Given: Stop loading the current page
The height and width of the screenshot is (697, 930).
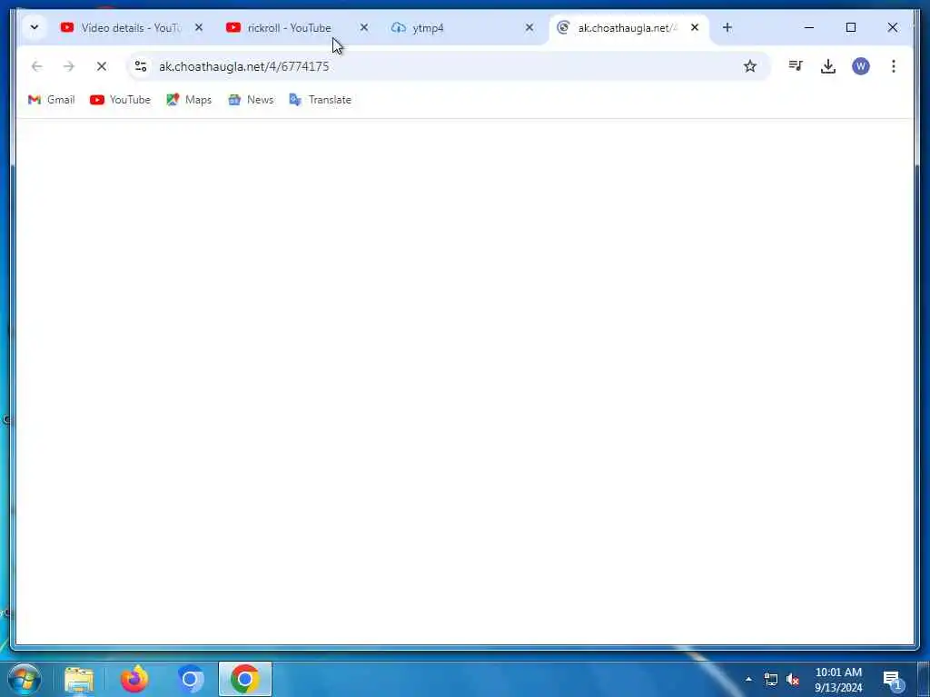Looking at the screenshot, I should click(x=102, y=66).
